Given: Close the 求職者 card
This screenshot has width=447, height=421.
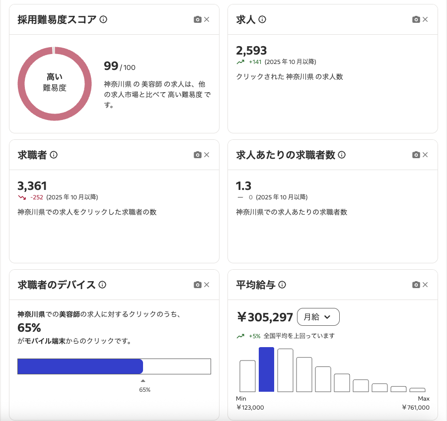Looking at the screenshot, I should click(x=207, y=155).
